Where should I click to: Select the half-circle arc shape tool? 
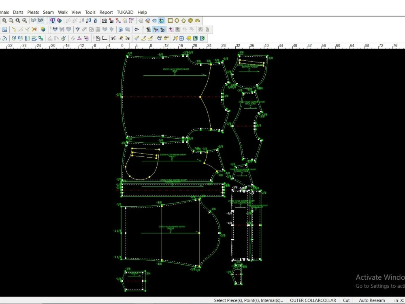[x=197, y=20]
